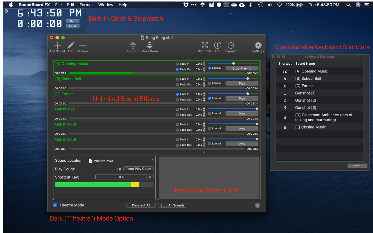Adjust Gunshot [2] Fade Out stepper
Image resolution: width=373 pixels, height=233 pixels.
(x=204, y=130)
